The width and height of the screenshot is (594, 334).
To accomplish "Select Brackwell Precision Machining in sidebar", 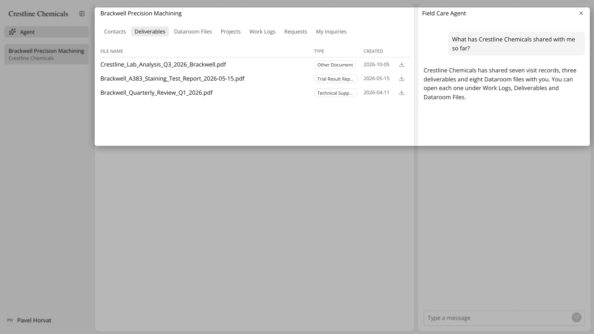I will tap(46, 54).
